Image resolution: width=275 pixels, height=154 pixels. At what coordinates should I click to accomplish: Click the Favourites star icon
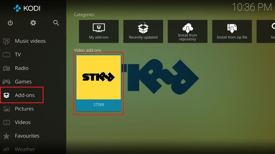(x=6, y=136)
